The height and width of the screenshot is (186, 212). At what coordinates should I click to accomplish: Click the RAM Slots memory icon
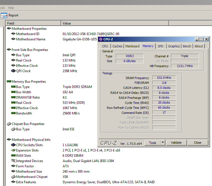(x=13, y=155)
